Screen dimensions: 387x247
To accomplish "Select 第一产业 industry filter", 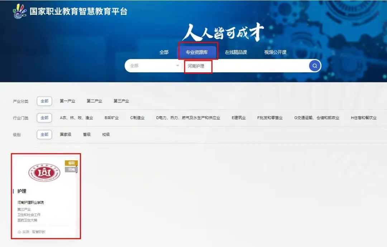I will coord(67,101).
